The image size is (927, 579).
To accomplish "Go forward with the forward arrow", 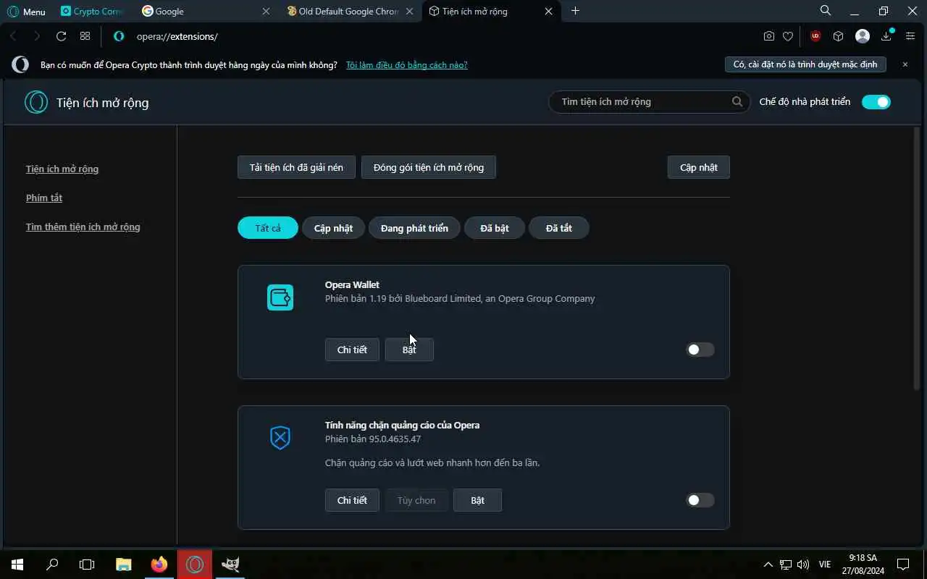I will click(x=37, y=36).
